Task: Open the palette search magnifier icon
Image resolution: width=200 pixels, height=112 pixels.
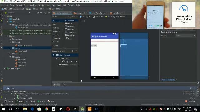Action: 69,16
